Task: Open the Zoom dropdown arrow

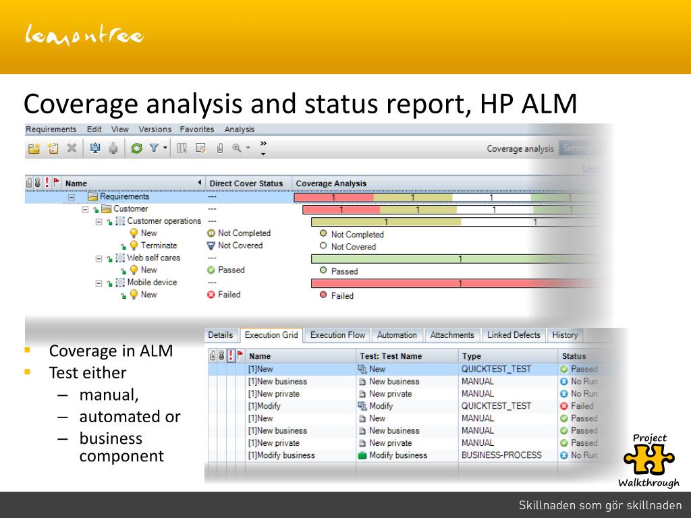Action: 248,148
